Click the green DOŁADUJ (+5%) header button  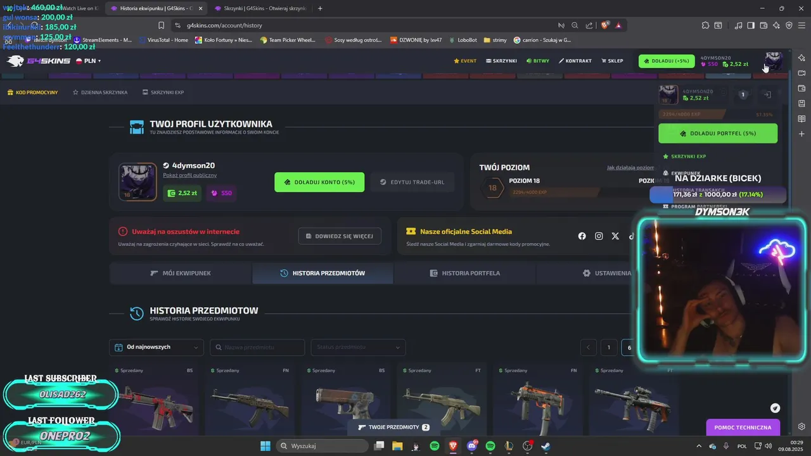click(x=666, y=61)
